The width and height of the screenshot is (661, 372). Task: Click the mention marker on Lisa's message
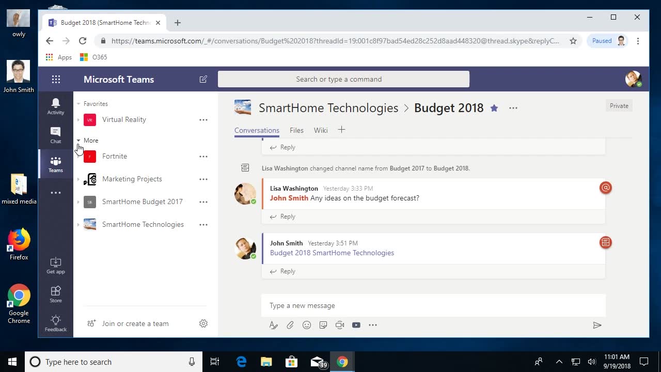coord(606,188)
